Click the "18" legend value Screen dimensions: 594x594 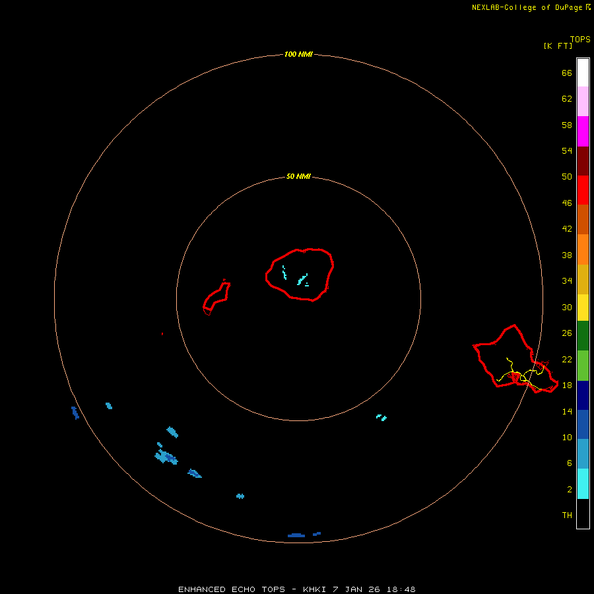coord(567,385)
